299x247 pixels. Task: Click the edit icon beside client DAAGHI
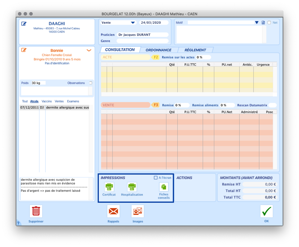tap(24, 24)
